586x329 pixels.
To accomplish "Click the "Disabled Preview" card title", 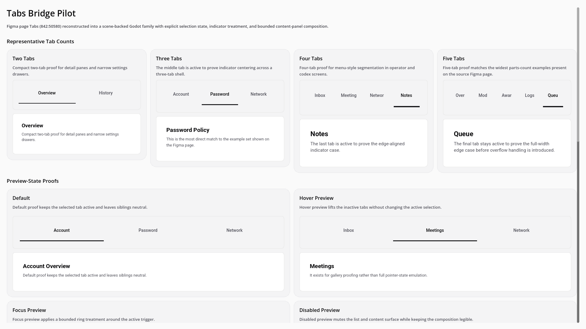I will coord(320,310).
